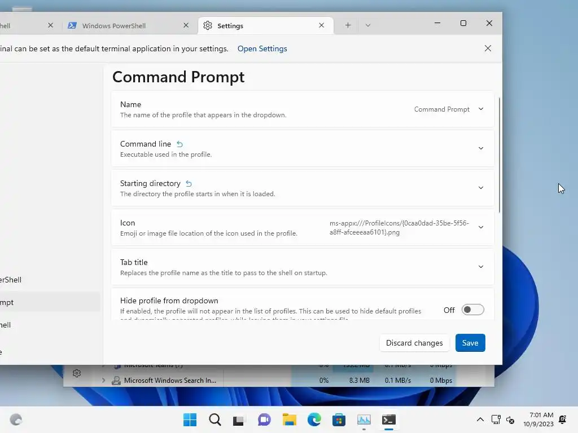Image resolution: width=578 pixels, height=433 pixels.
Task: Expand Microsoft Windows Search row in Task Manager
Action: (x=103, y=381)
